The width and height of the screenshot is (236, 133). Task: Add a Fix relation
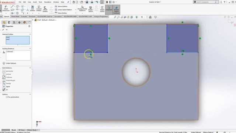(x=5, y=89)
